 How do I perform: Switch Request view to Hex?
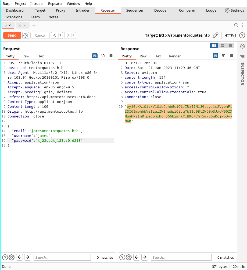41,56
